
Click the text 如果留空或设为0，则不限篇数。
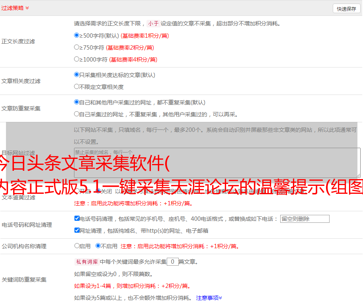[114, 274]
